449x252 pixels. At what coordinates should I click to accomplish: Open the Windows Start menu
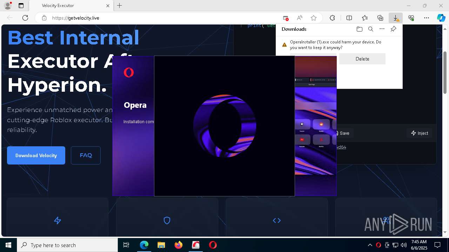(x=8, y=245)
